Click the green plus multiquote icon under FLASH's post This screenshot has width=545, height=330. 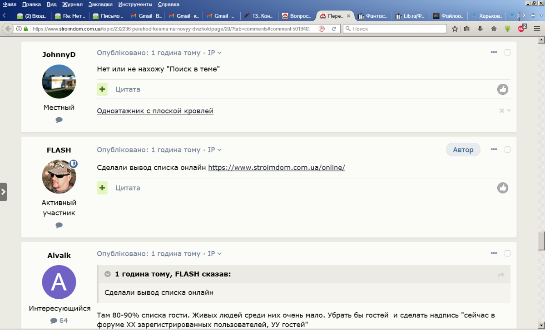click(102, 188)
